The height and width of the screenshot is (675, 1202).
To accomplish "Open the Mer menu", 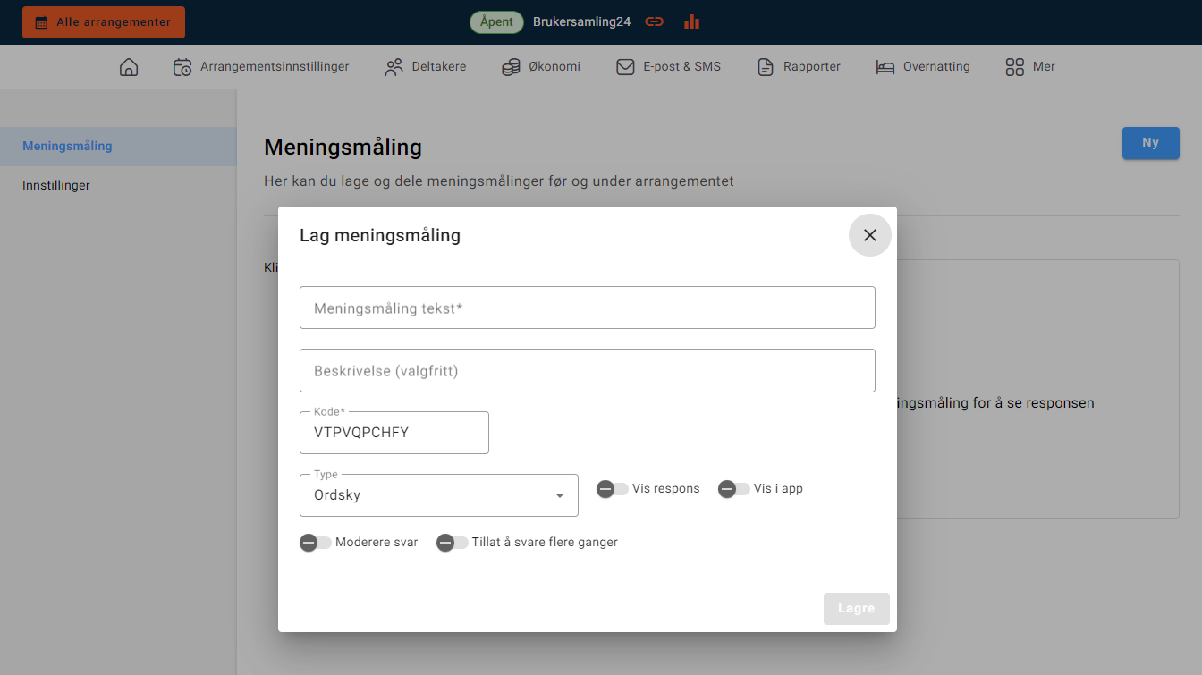I will pyautogui.click(x=1030, y=67).
